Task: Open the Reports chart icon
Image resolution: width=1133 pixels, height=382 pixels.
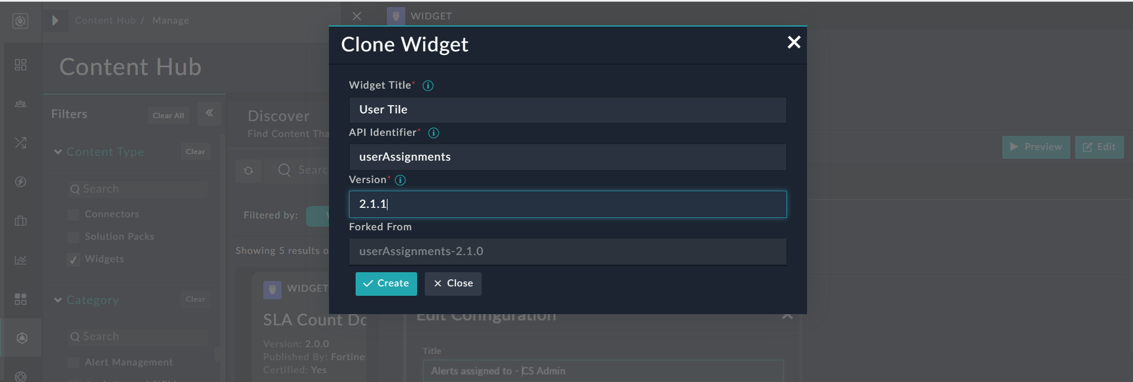Action: point(20,260)
